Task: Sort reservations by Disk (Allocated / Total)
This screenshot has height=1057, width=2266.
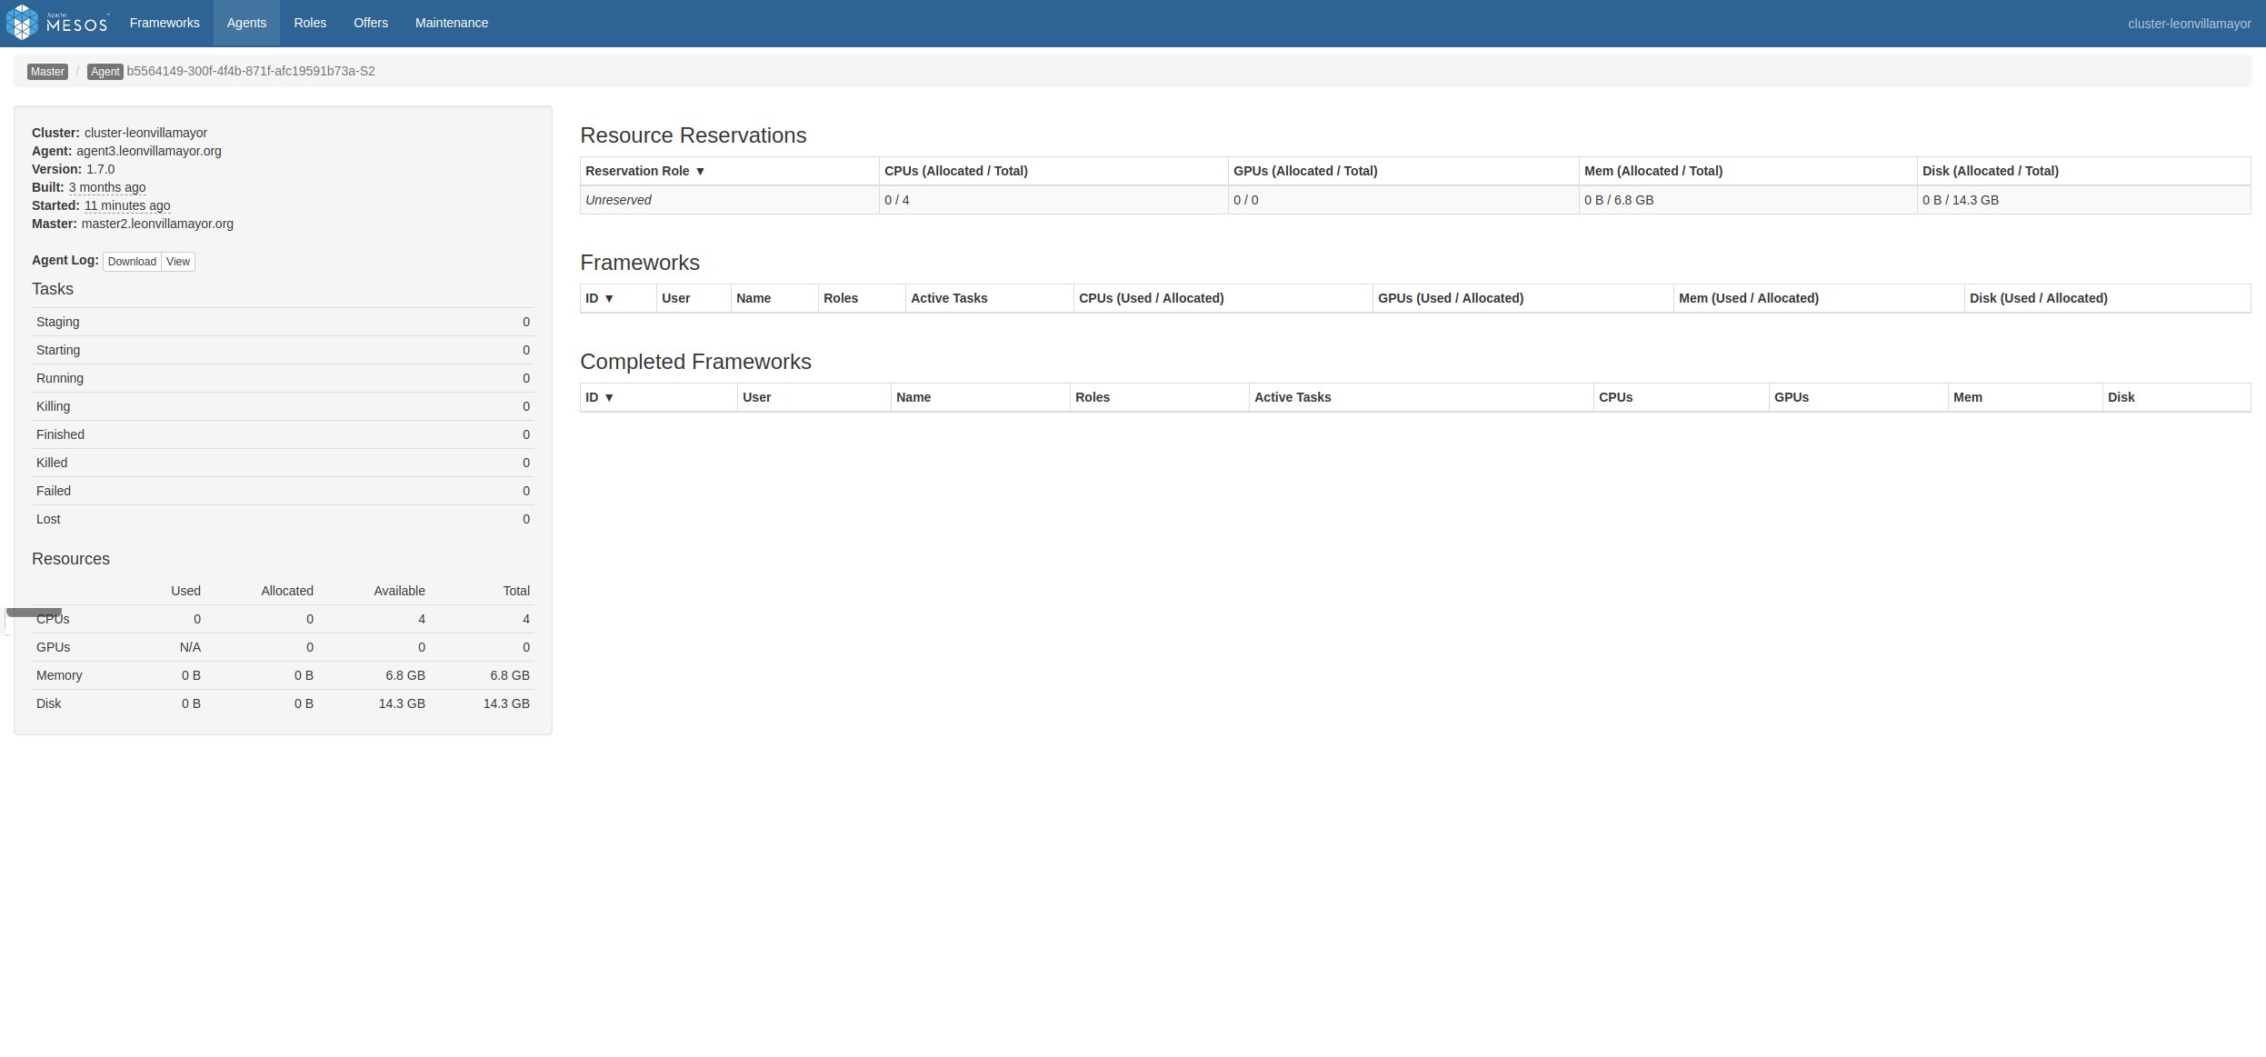Action: 2084,171
